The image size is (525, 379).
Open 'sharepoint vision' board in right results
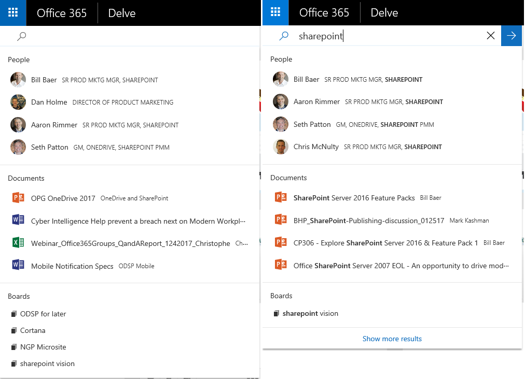click(x=310, y=313)
